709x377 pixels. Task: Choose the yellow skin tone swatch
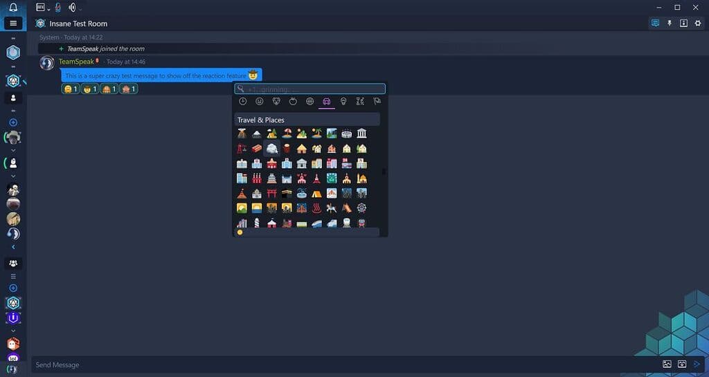pos(240,232)
